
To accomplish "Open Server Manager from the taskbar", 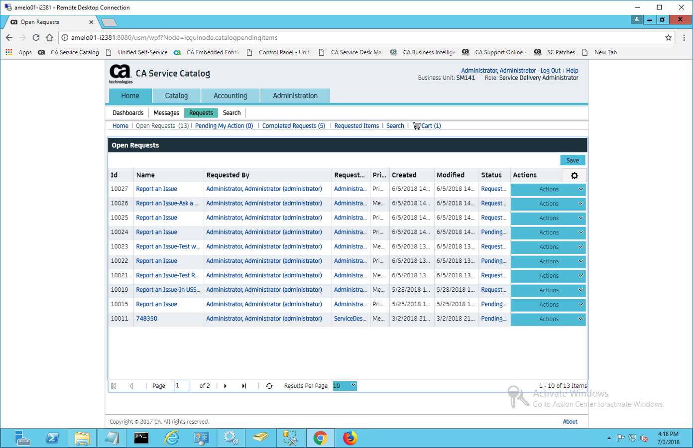I will (22, 438).
